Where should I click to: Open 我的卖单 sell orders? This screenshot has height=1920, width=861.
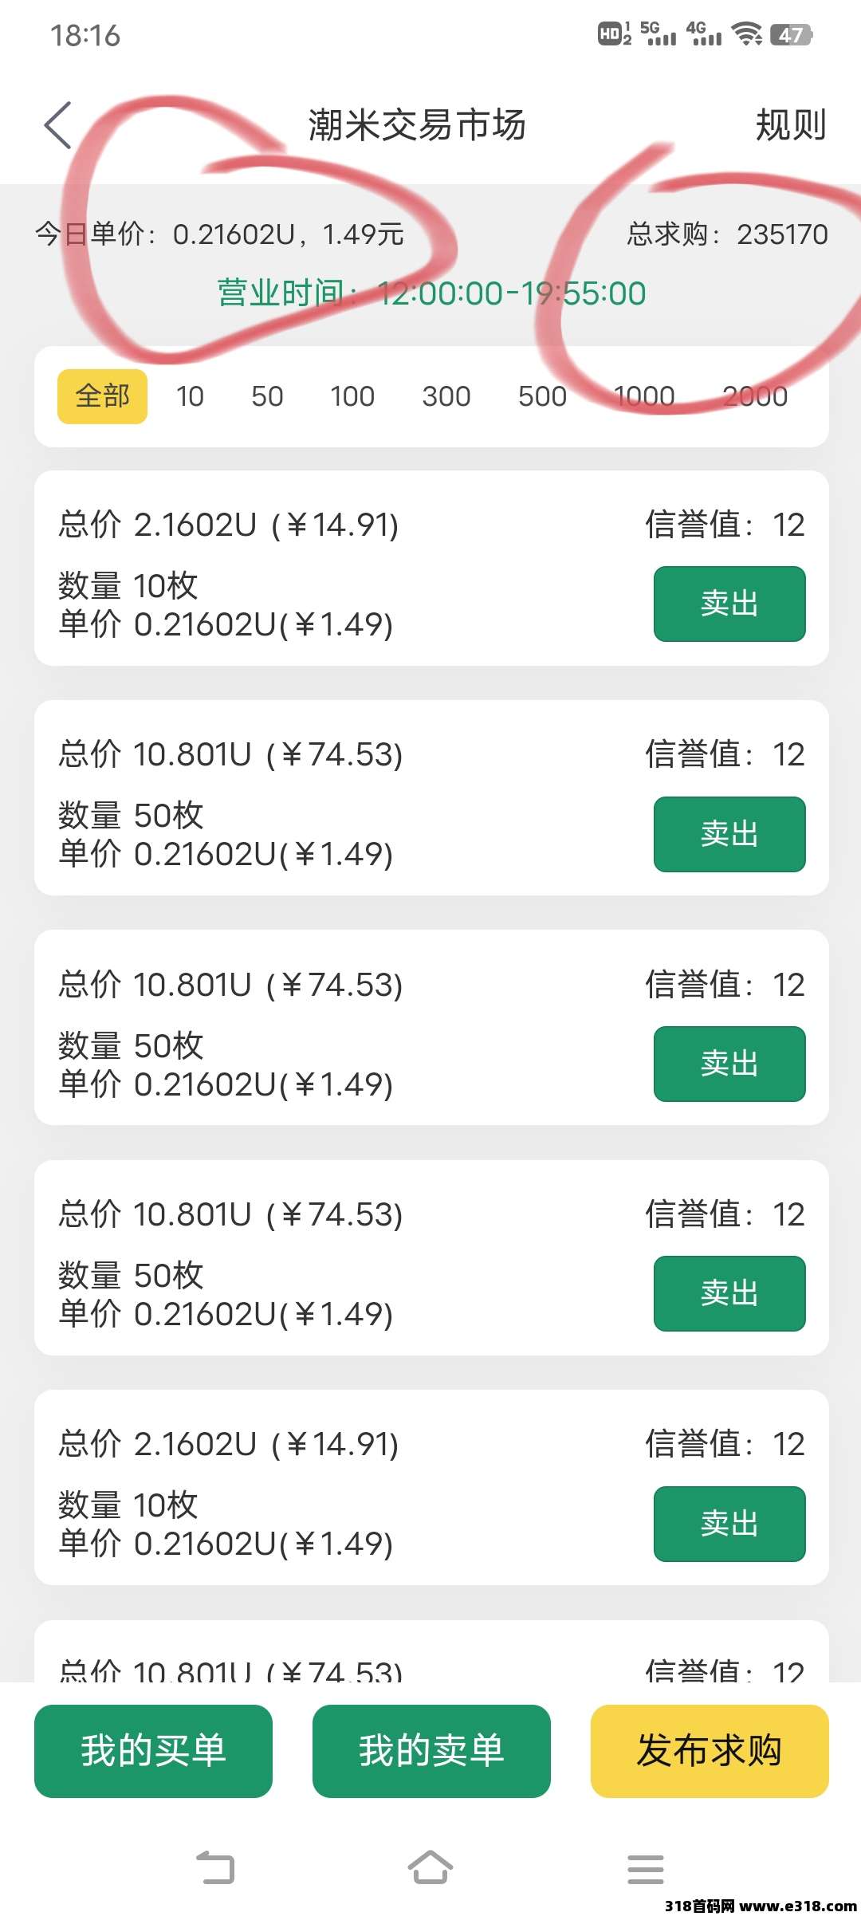(x=431, y=1751)
